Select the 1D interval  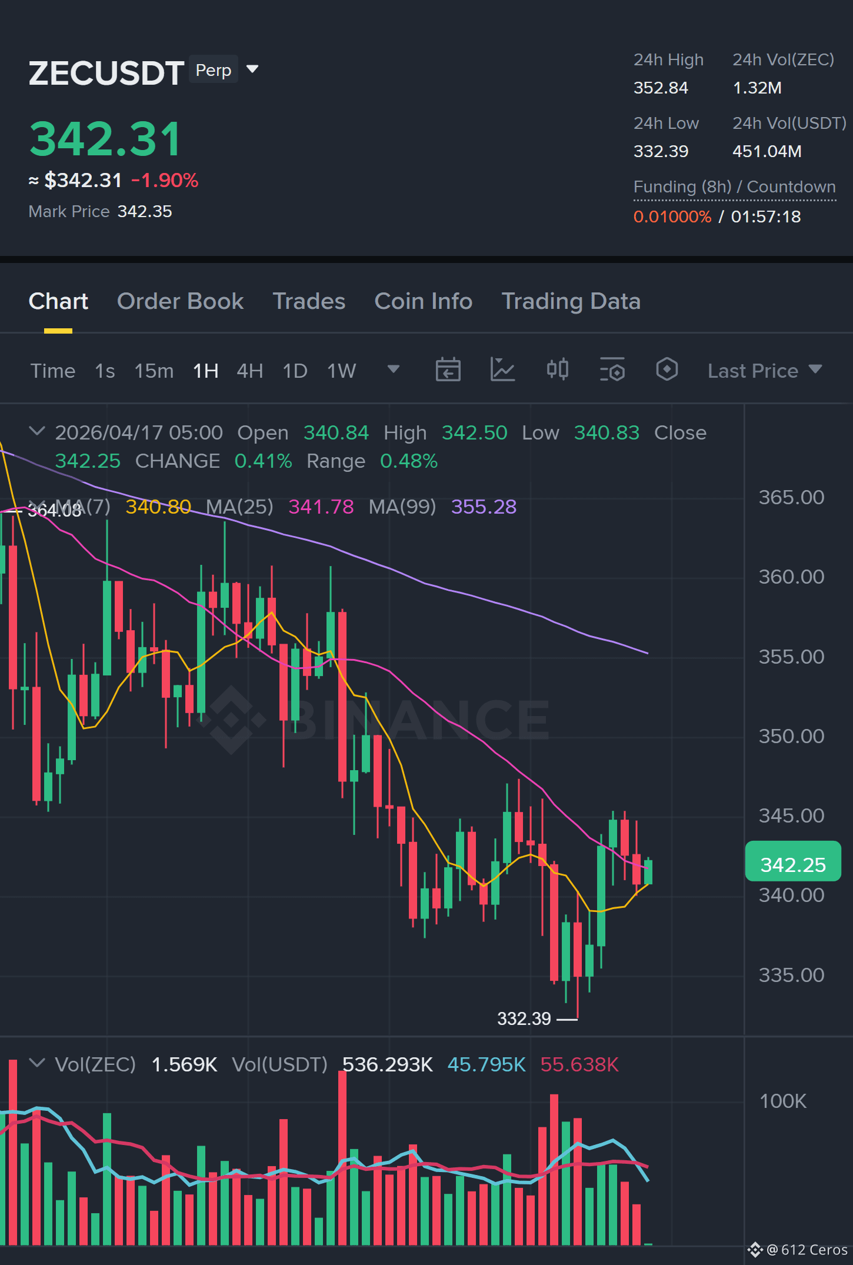295,371
